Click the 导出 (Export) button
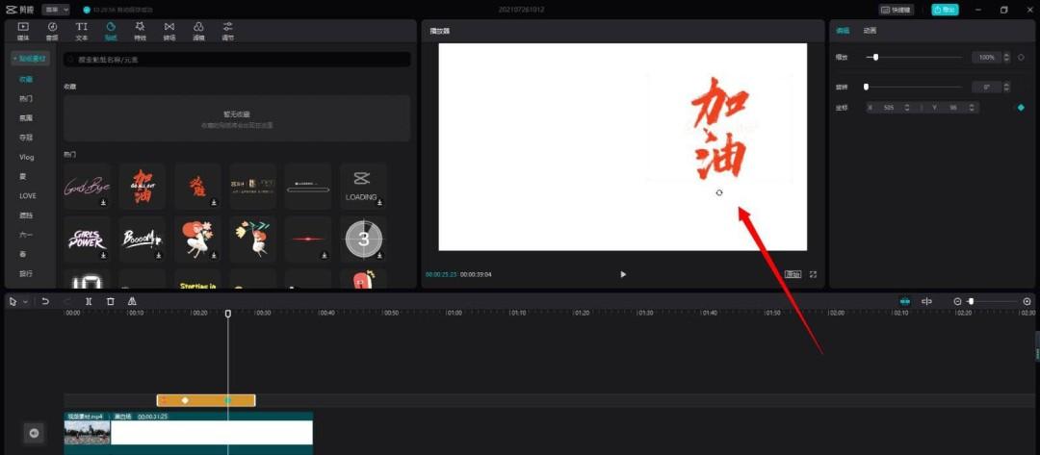 click(x=945, y=10)
